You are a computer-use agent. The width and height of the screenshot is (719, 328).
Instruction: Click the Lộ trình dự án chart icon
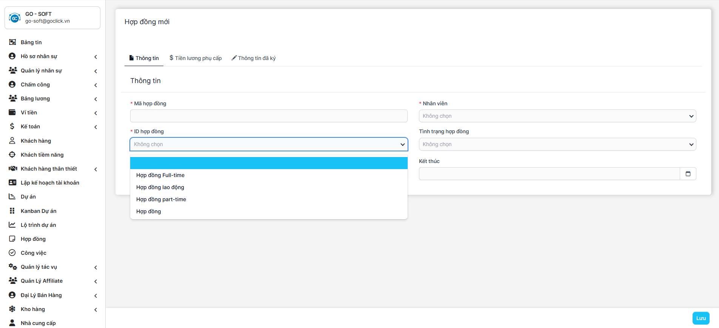point(12,225)
